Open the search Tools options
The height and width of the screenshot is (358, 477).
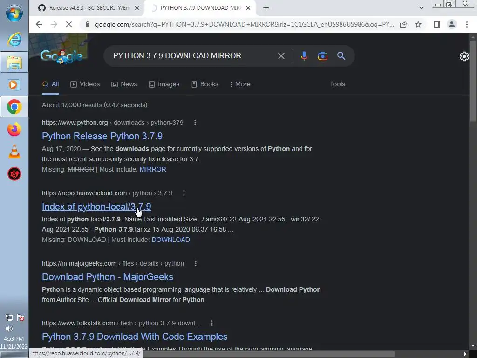(337, 84)
